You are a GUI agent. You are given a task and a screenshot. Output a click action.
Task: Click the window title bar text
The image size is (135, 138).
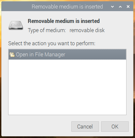tap(67, 7)
